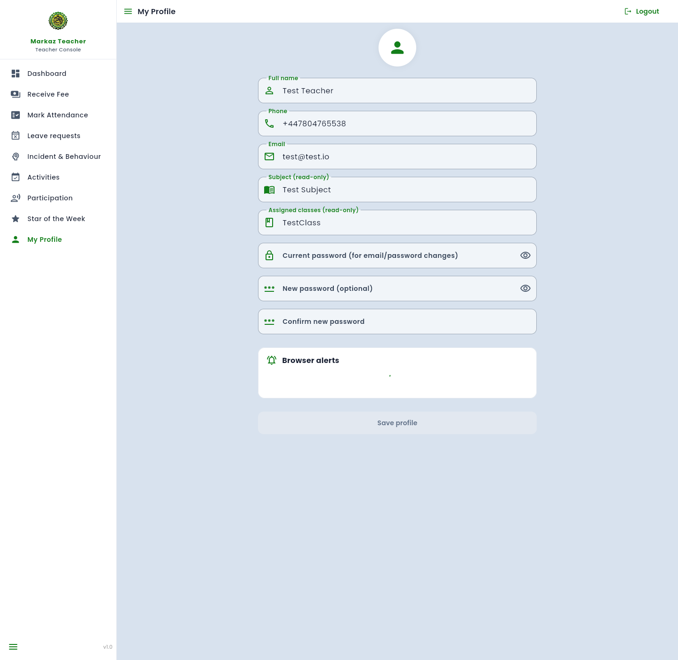This screenshot has width=678, height=660.
Task: Click the Browser alerts heading
Action: pyautogui.click(x=311, y=360)
